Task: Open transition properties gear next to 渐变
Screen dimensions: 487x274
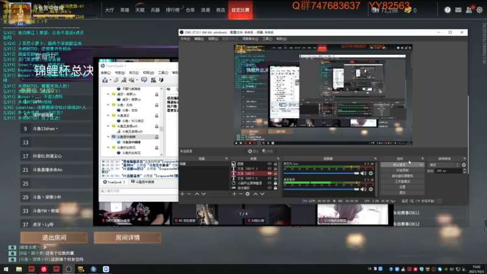Action: 464,165
